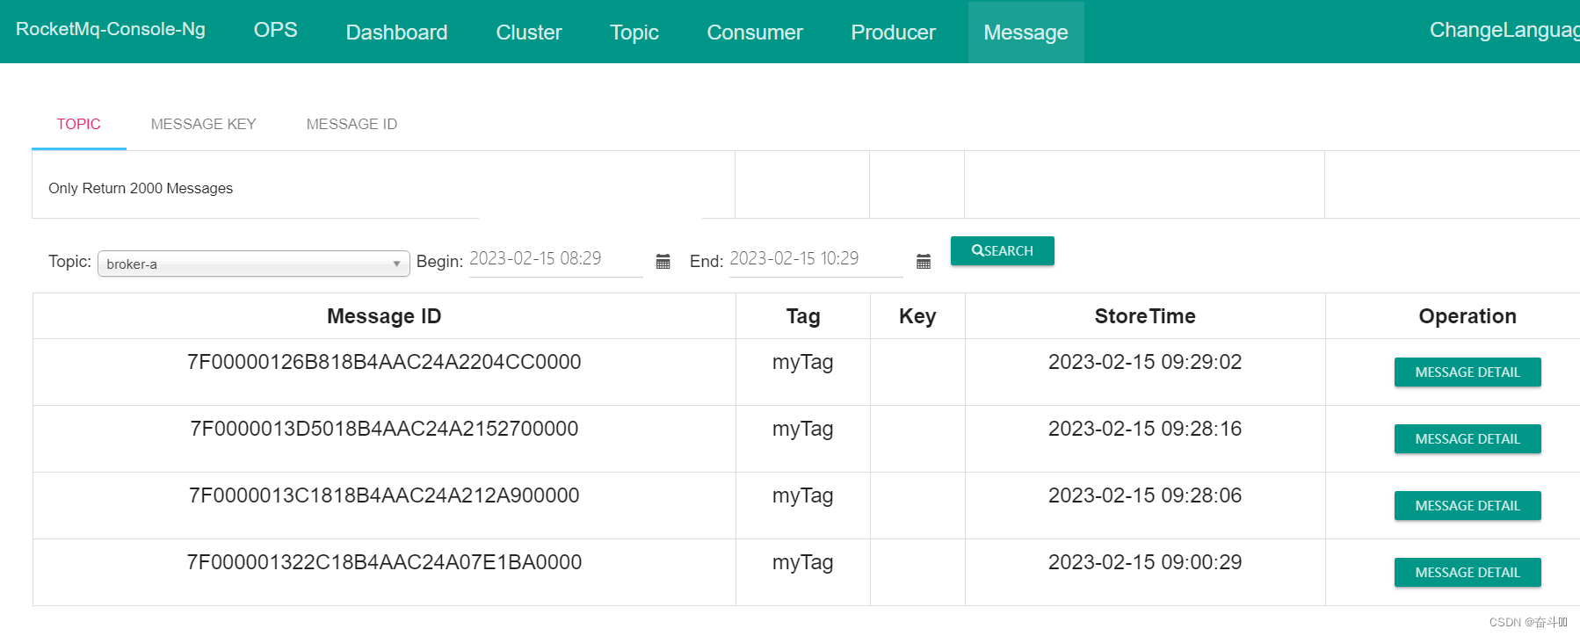Open the End date calendar picker icon
The width and height of the screenshot is (1580, 636).
click(924, 261)
